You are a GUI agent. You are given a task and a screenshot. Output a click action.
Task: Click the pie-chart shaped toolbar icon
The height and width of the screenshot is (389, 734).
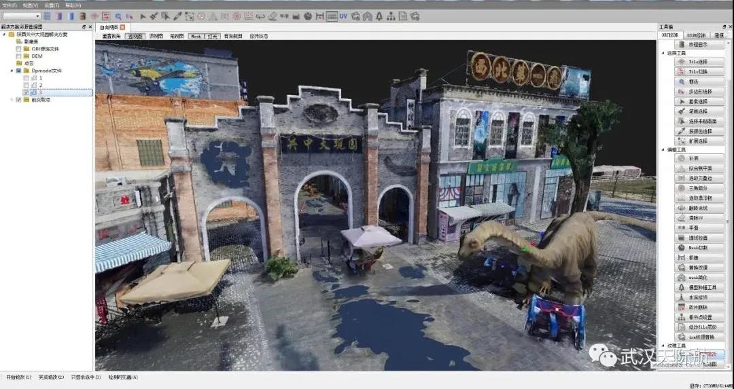(308, 16)
